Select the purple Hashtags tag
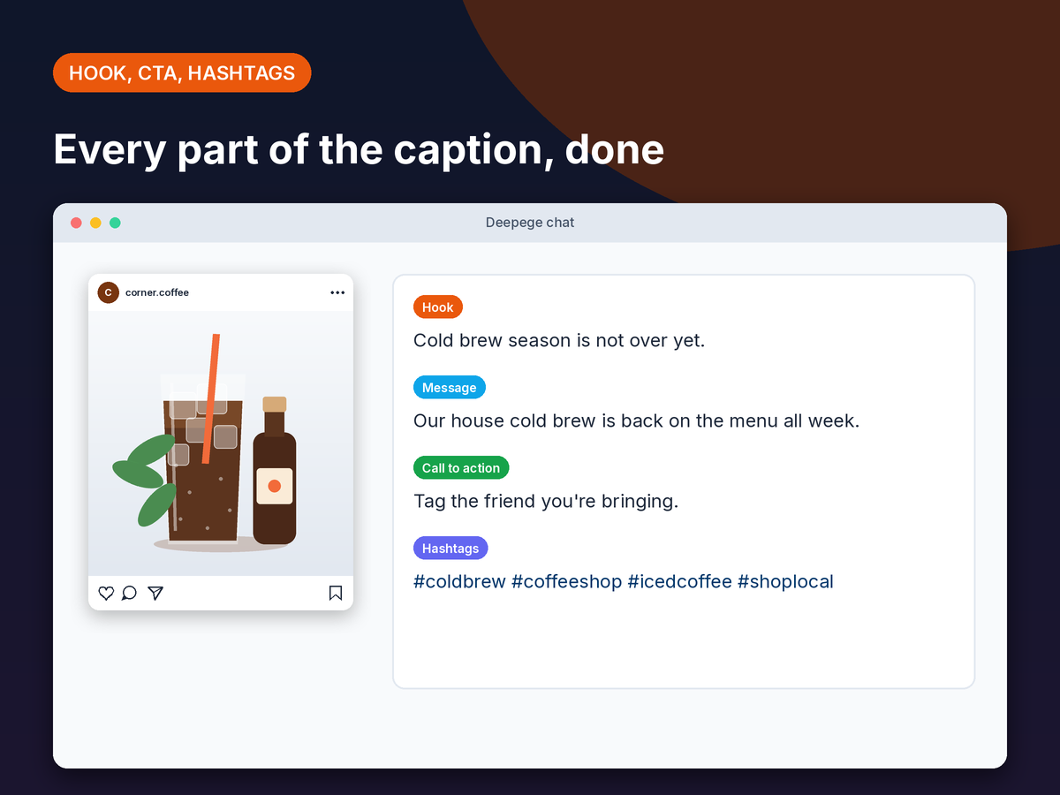The height and width of the screenshot is (795, 1060). click(x=450, y=549)
